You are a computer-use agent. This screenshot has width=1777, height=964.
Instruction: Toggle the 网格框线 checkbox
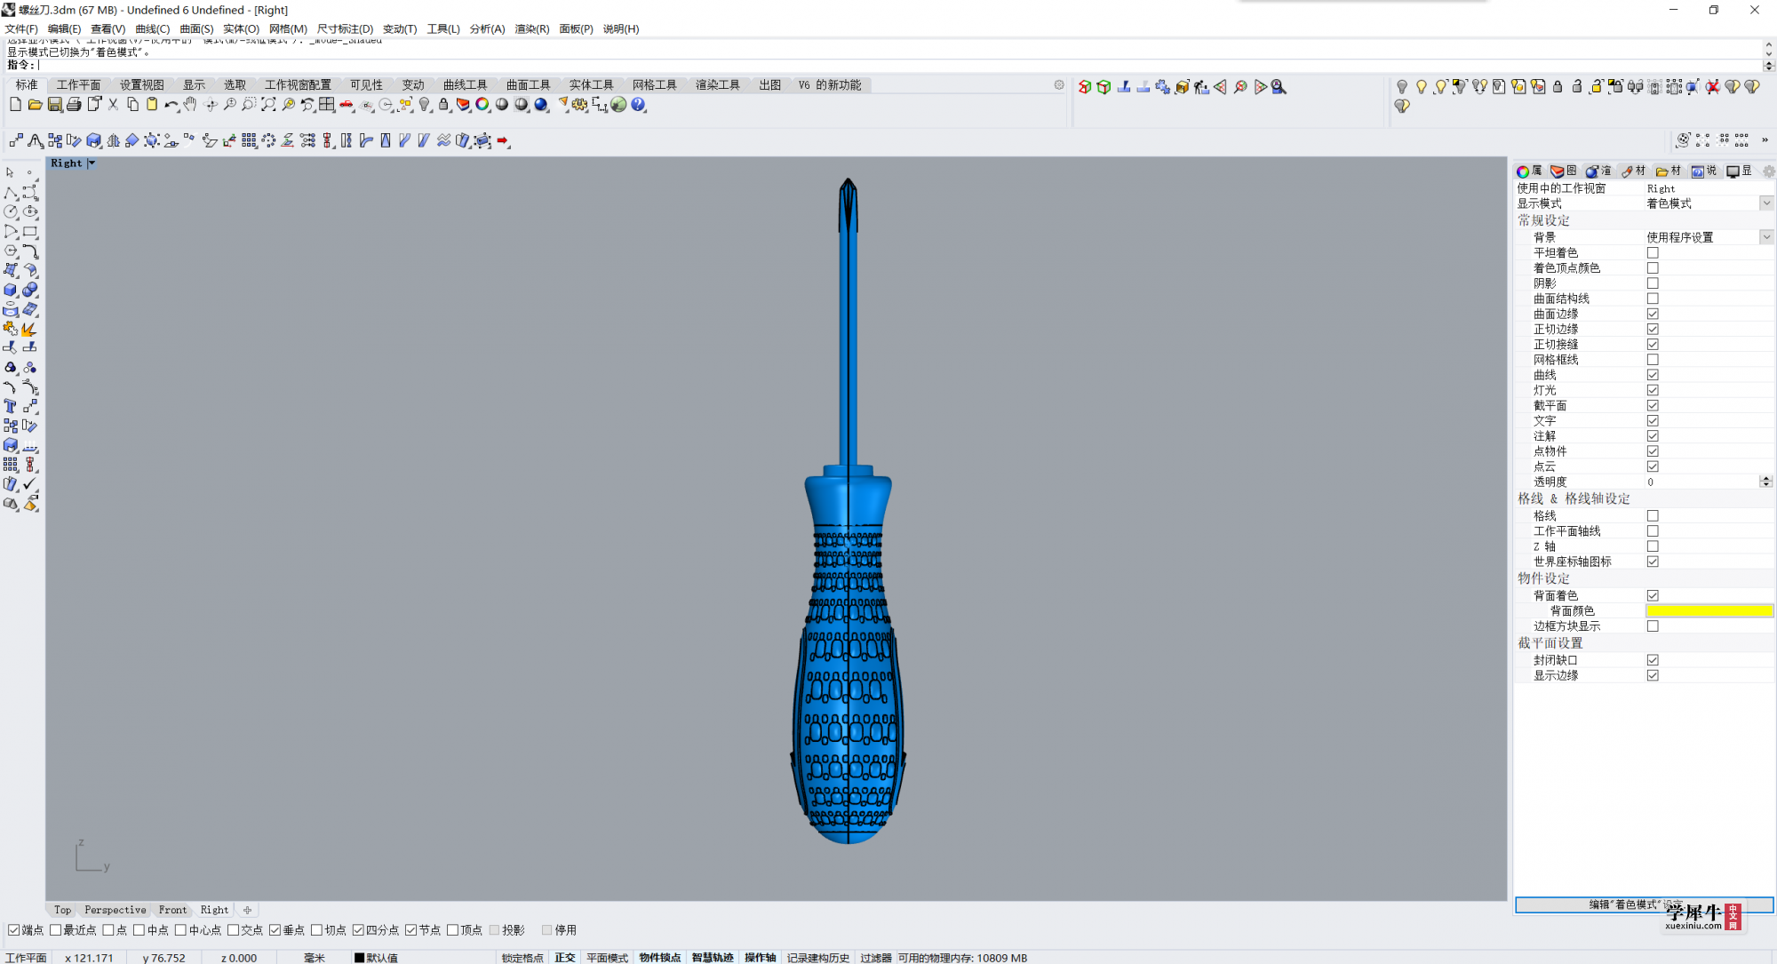coord(1653,360)
